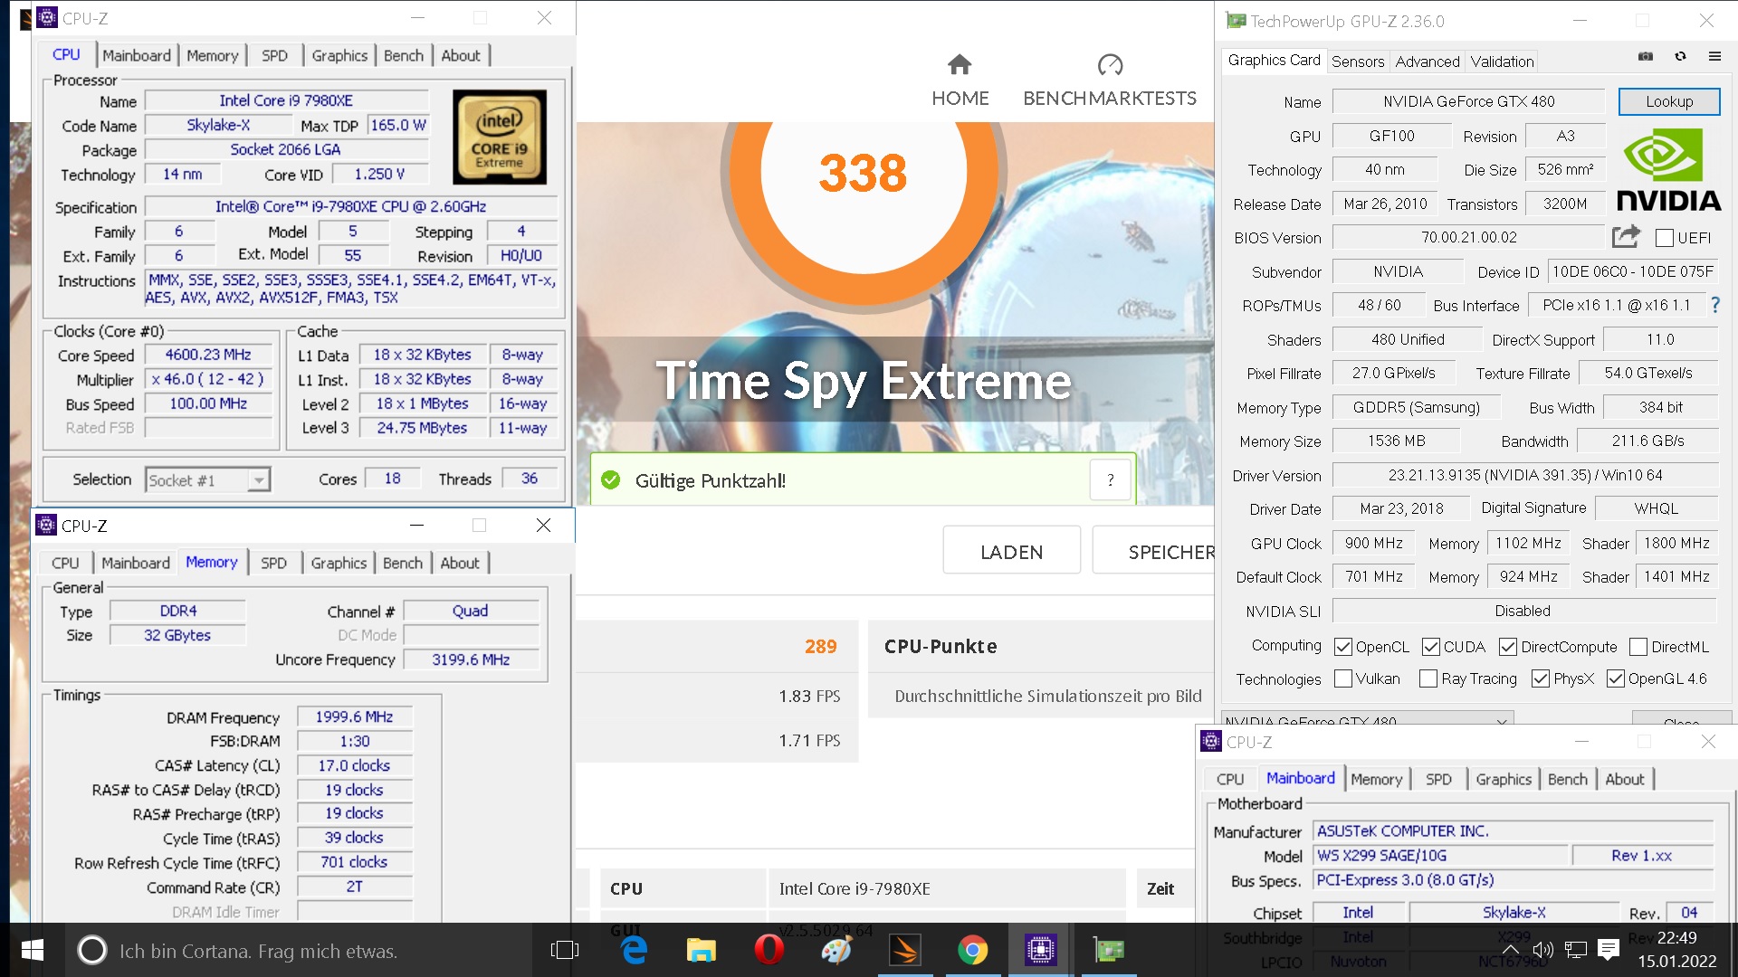This screenshot has height=977, width=1738.
Task: Open the About tab in Memory CPU-Z window
Action: click(460, 563)
